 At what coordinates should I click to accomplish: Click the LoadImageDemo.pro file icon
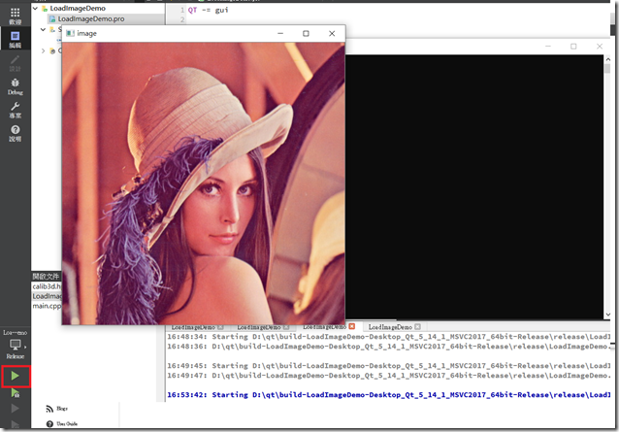(x=52, y=18)
